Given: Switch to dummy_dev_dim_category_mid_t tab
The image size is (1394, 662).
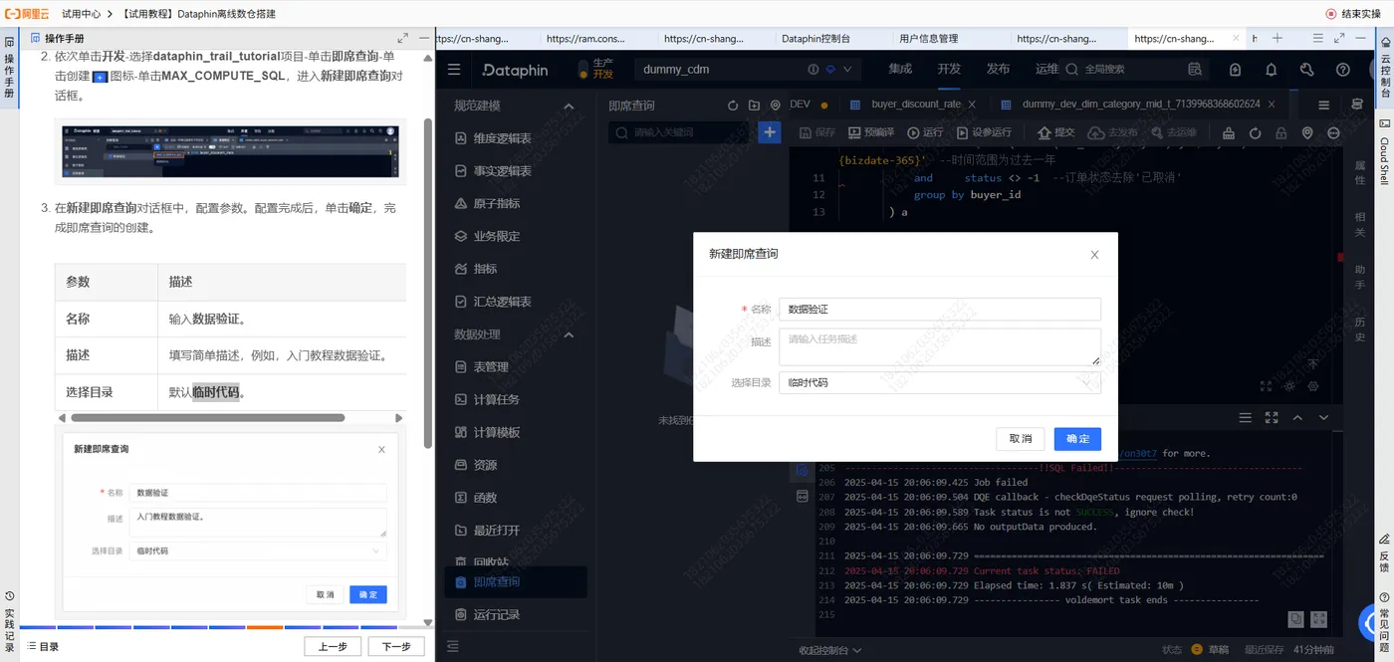Looking at the screenshot, I should point(1140,105).
